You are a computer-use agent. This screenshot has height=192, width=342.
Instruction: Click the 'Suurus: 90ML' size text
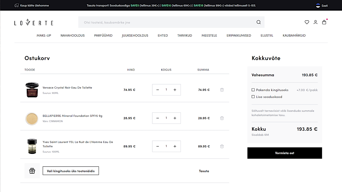[50, 93]
